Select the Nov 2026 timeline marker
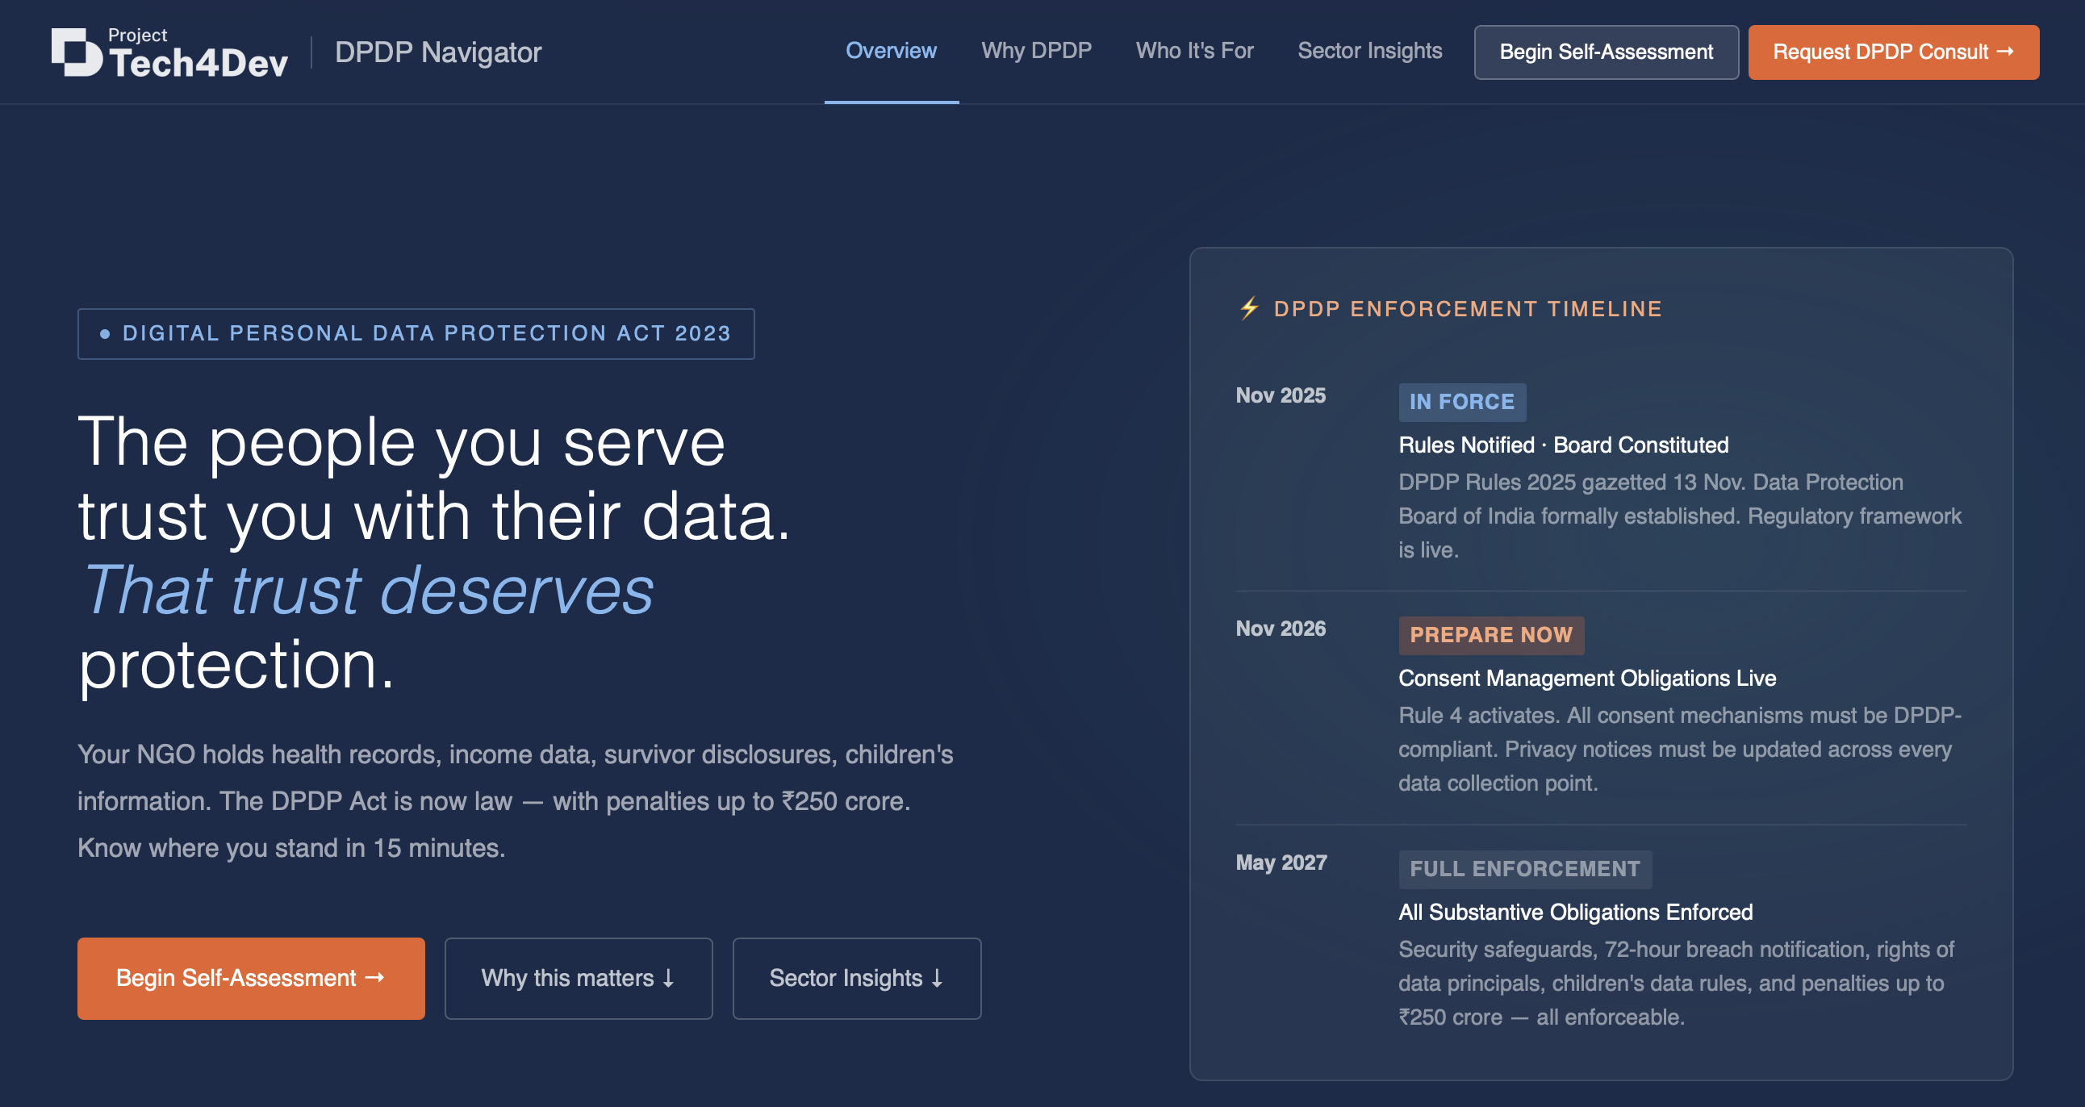2085x1107 pixels. (1281, 629)
